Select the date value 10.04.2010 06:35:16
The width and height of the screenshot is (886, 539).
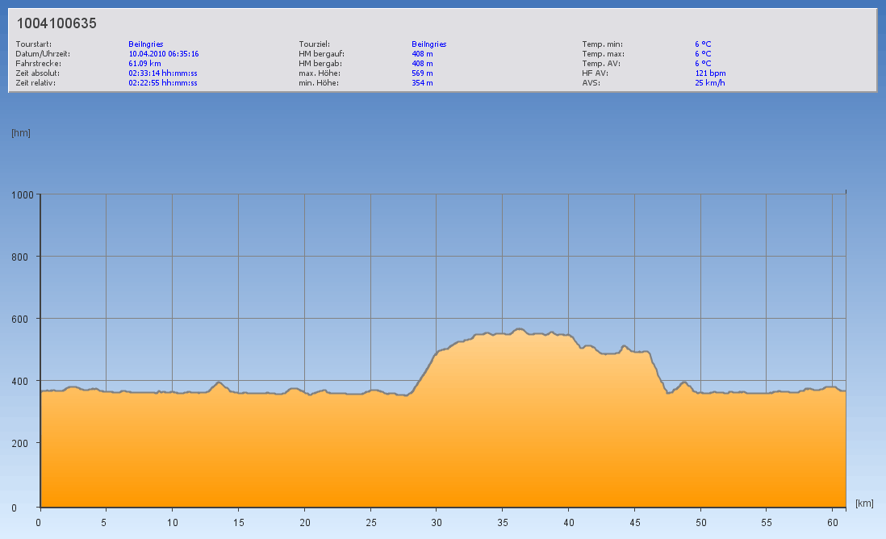pyautogui.click(x=164, y=54)
